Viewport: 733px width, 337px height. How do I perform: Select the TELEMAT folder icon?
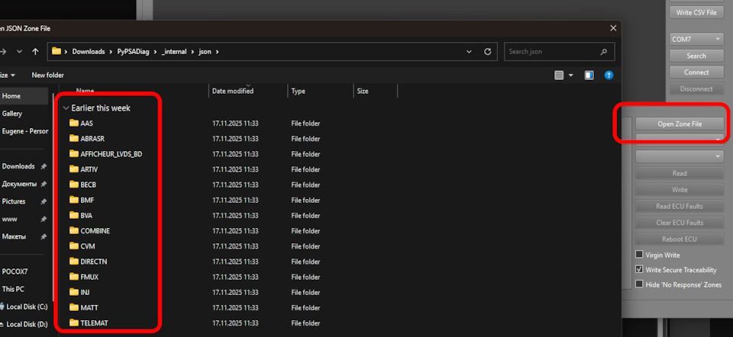click(x=74, y=323)
